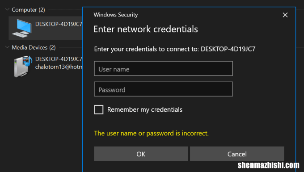The height and width of the screenshot is (172, 304).
Task: Focus the User name field
Action: pos(163,68)
